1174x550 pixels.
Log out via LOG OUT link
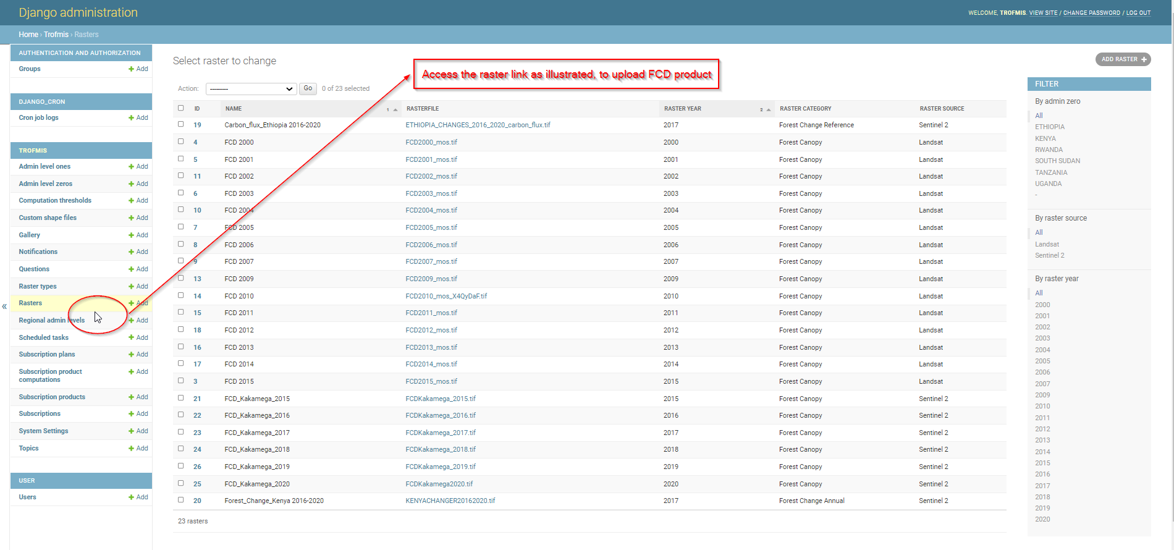(1138, 13)
